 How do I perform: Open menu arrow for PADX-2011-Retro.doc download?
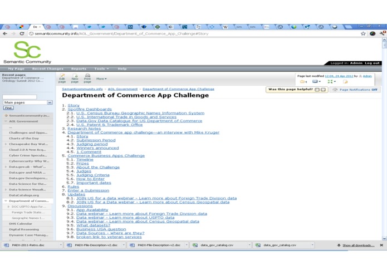click(61, 245)
